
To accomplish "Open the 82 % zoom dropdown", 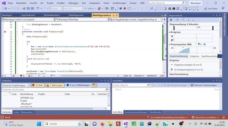I will point(6,76).
